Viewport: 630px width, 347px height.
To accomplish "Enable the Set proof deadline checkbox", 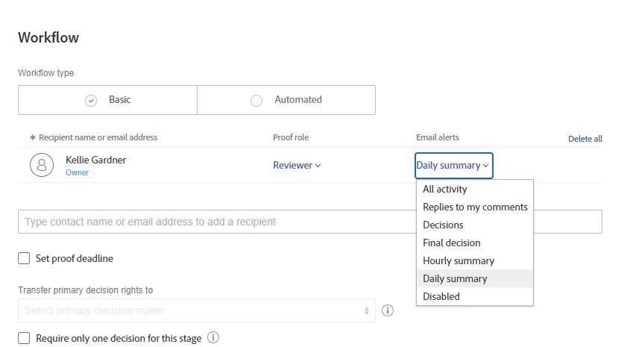I will [x=24, y=258].
